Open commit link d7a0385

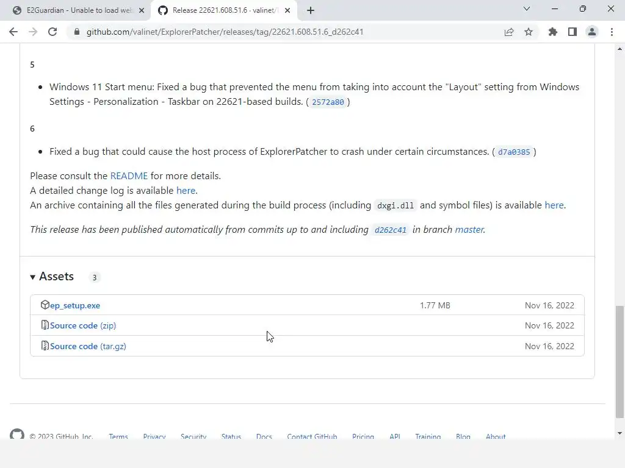[514, 152]
